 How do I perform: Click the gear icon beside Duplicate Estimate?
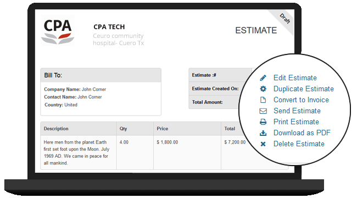pos(263,89)
